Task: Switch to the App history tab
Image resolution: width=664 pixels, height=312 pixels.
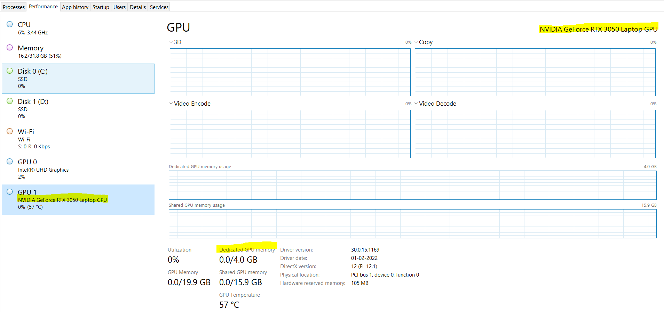Action: [75, 7]
